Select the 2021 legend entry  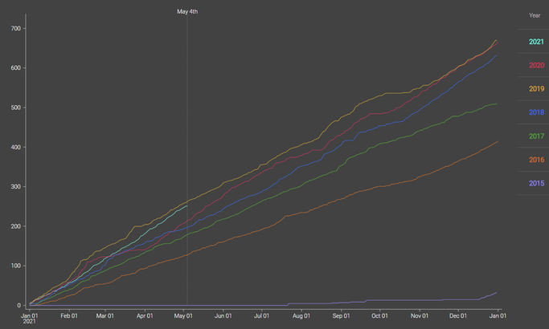tap(536, 42)
